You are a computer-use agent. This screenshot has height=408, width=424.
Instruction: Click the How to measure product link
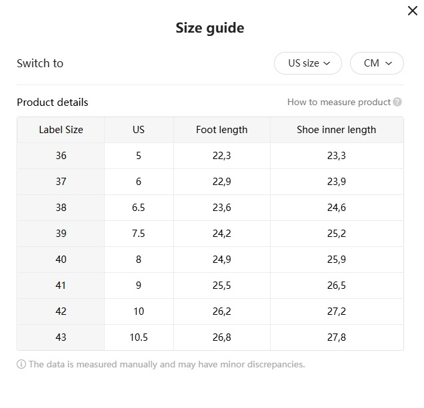tap(339, 102)
